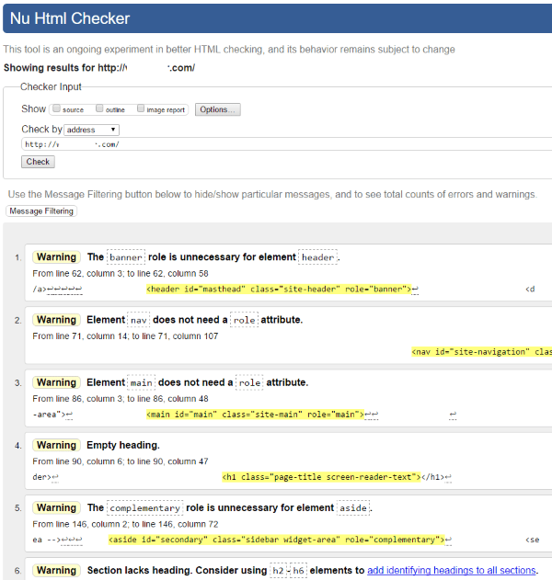Screen dimensions: 552x580
Task: Click the Warning label of message 2
Action: pos(56,320)
